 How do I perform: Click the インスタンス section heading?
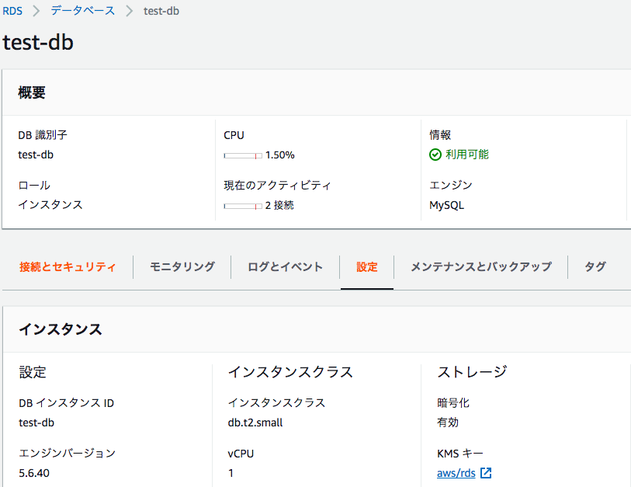pyautogui.click(x=61, y=329)
